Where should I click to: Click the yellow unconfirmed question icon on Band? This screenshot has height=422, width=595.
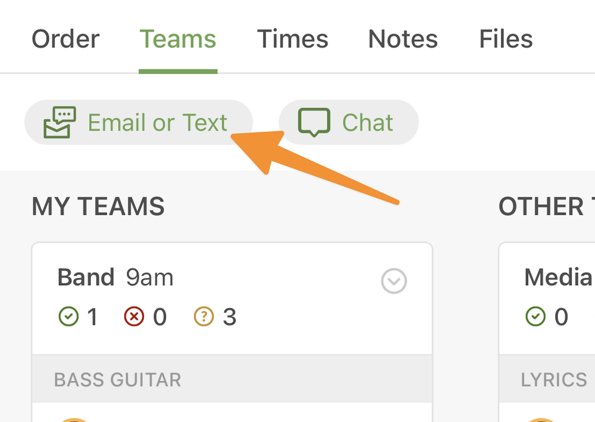204,316
